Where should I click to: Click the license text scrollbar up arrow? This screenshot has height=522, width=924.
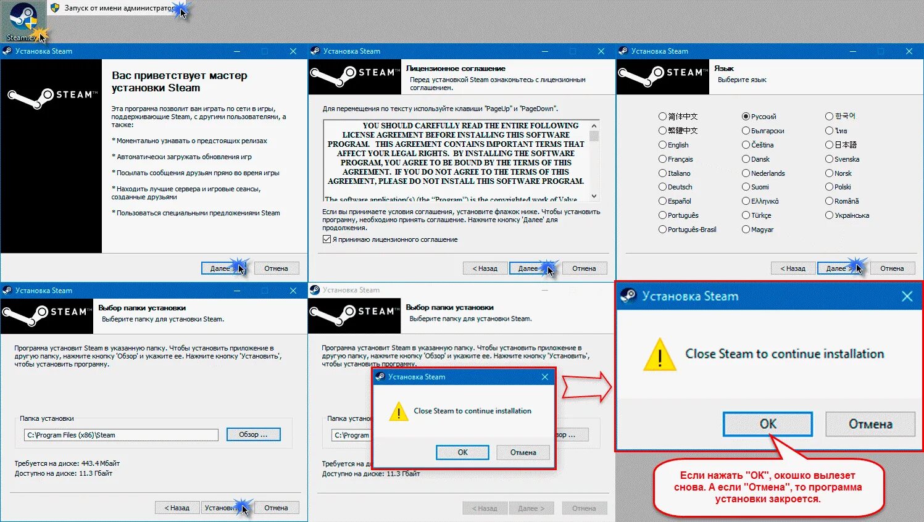pyautogui.click(x=594, y=125)
